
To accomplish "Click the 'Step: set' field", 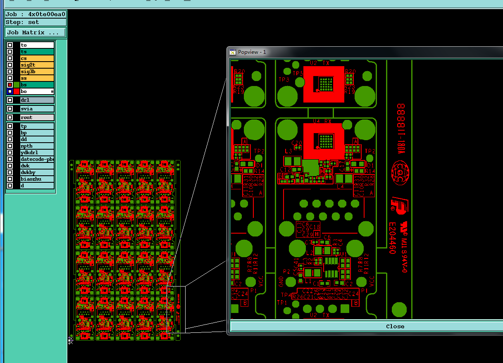I will tap(35, 22).
